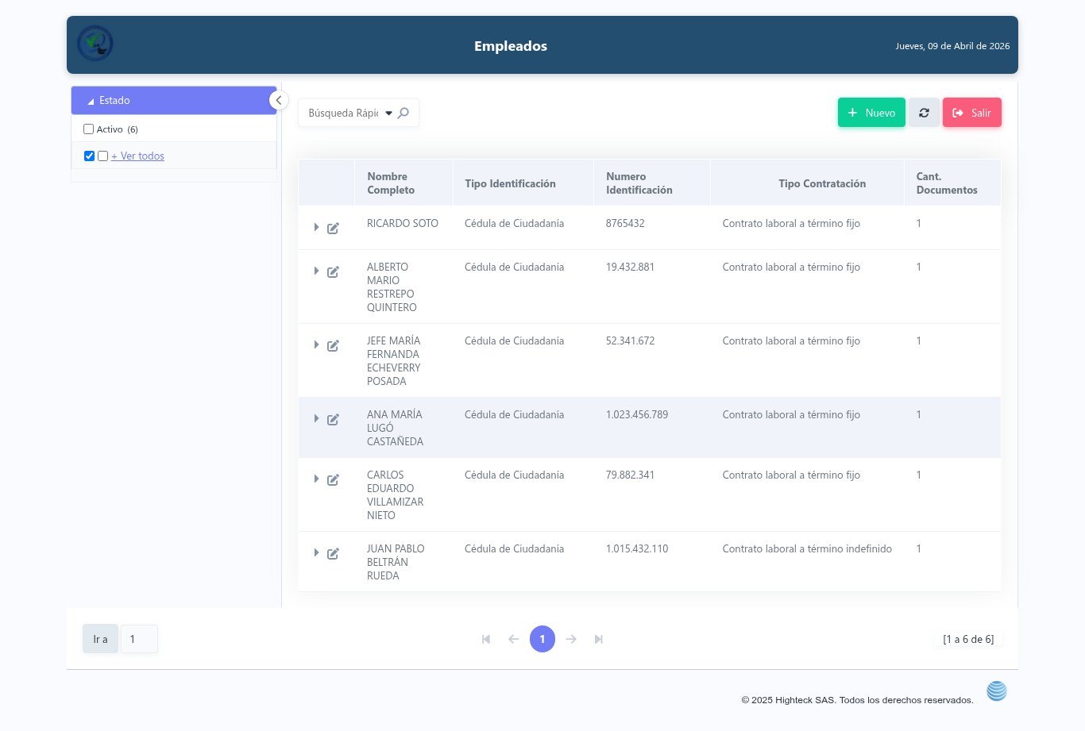Click the company logo in the header

pos(95,44)
